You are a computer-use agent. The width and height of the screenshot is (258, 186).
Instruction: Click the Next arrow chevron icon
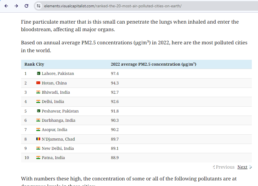(250, 167)
